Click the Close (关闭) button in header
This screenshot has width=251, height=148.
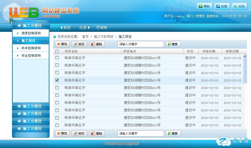[x=239, y=6]
